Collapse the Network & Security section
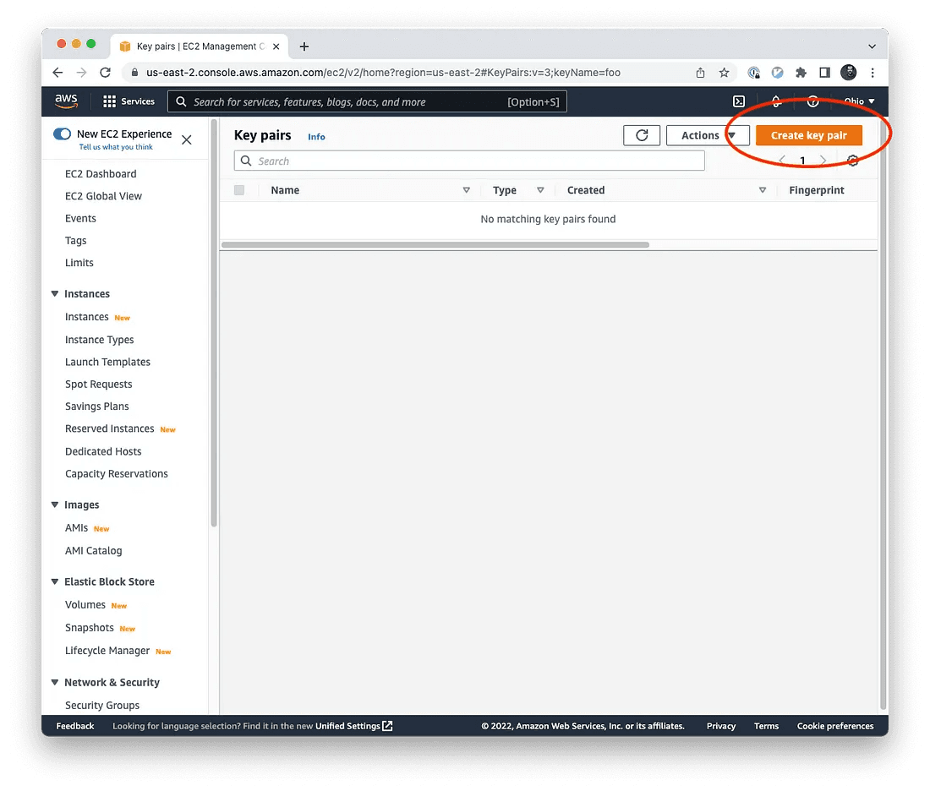Viewport: 930px width, 791px height. [x=55, y=683]
